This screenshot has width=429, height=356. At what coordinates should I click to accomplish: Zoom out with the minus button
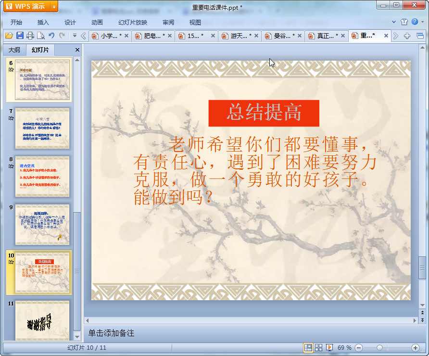coord(359,348)
